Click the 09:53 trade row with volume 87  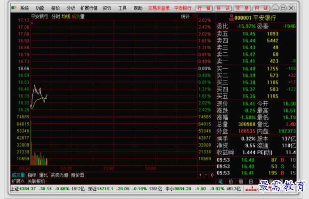click(x=256, y=160)
